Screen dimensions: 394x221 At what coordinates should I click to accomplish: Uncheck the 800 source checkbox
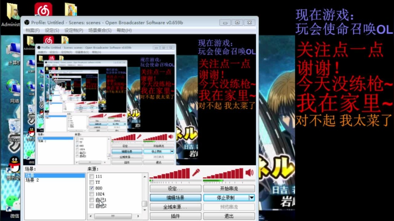(92, 188)
